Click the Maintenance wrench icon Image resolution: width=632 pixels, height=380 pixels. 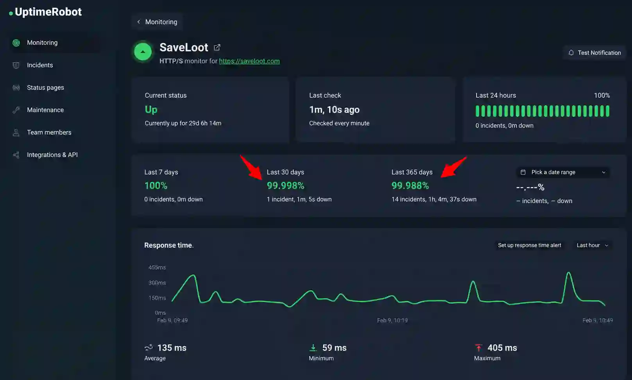click(x=16, y=110)
